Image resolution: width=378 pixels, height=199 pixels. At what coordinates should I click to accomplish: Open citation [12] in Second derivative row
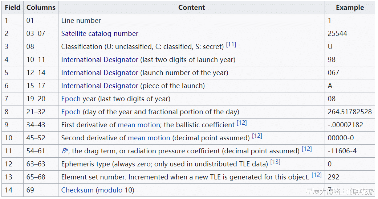[257, 136]
